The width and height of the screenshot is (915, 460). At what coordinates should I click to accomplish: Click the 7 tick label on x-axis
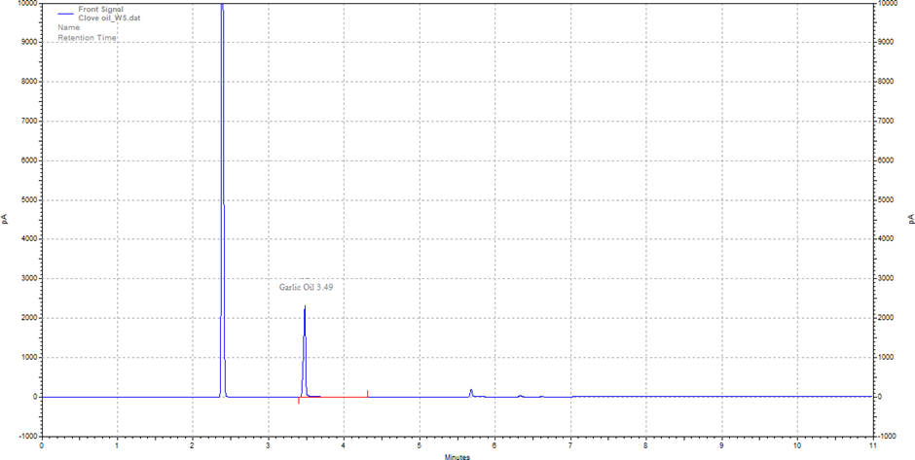[570, 445]
